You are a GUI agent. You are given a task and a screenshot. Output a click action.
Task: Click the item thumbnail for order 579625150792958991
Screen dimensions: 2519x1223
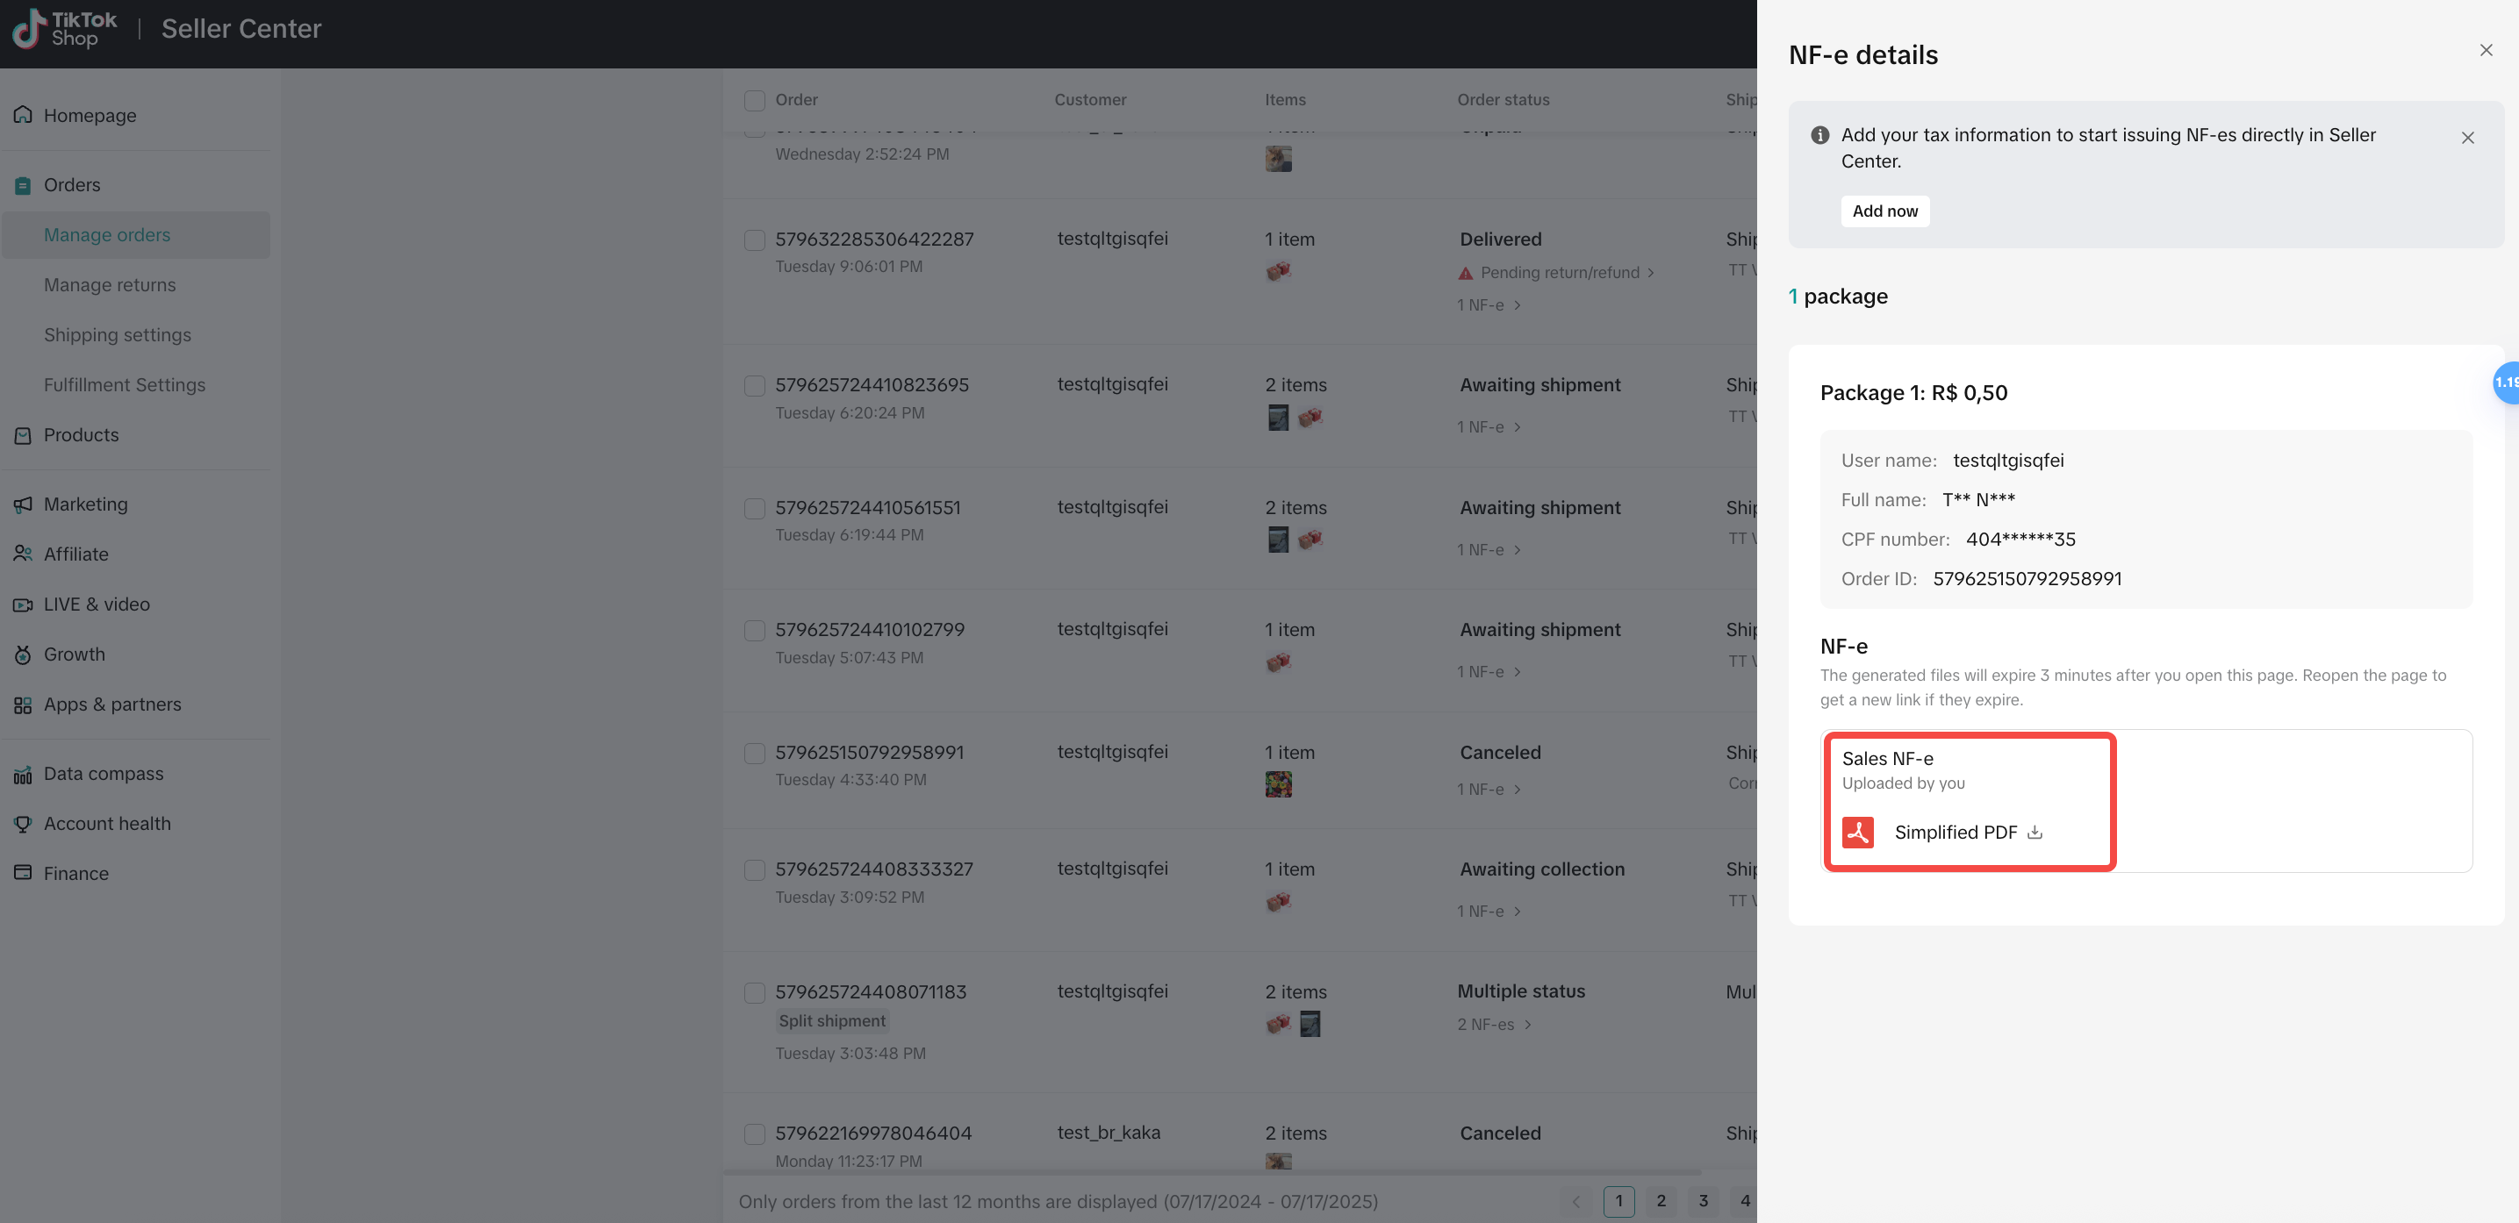pyautogui.click(x=1278, y=784)
